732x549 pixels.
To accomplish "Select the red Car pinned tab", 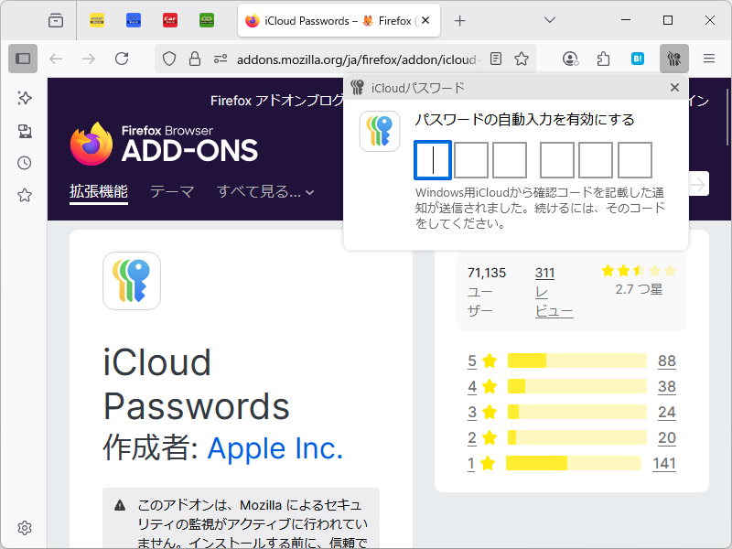I will [170, 19].
